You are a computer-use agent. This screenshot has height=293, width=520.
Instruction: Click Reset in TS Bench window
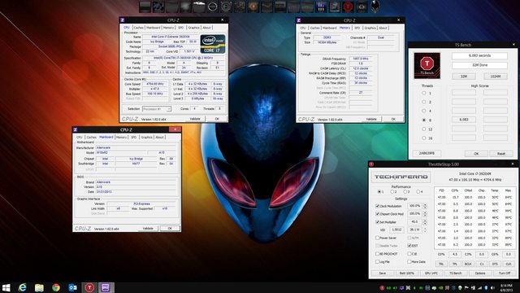500,154
